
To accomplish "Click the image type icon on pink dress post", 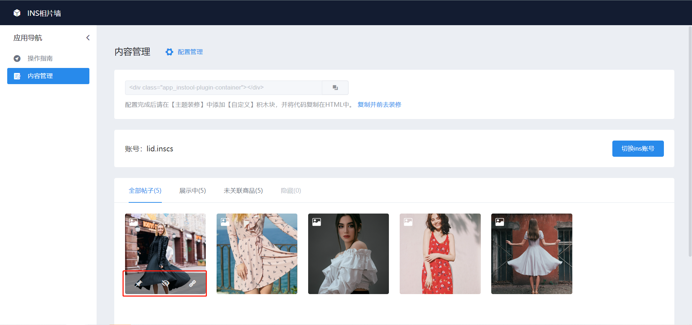I will point(225,222).
